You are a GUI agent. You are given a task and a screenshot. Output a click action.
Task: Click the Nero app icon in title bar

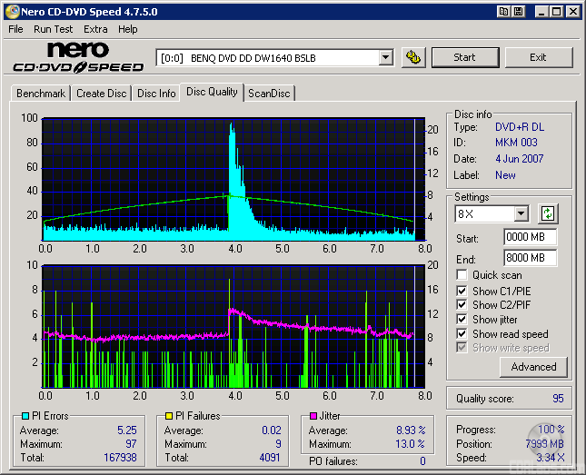12,12
